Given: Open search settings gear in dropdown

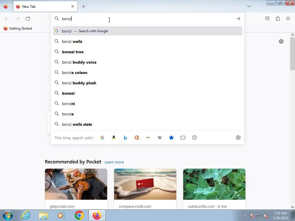Looking at the screenshot, I should [238, 138].
